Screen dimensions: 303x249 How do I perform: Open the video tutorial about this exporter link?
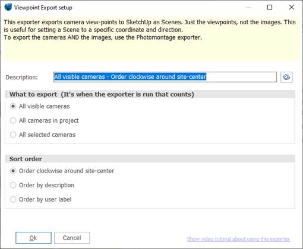tap(238, 239)
